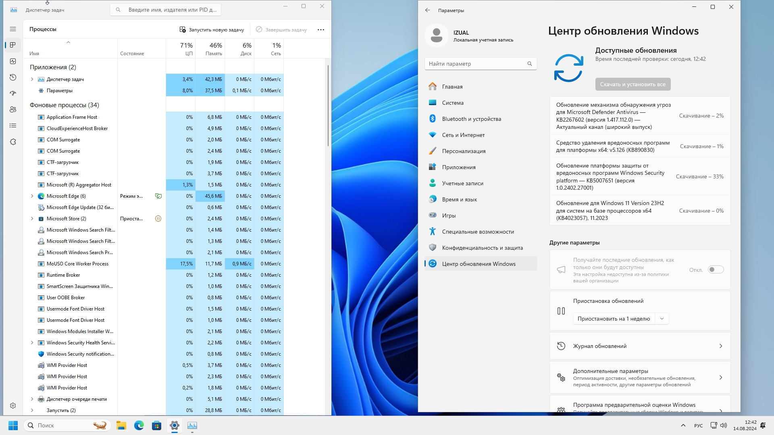Open Microsoft Edge from the taskbar
Screen dimensions: 774x435
(x=139, y=425)
